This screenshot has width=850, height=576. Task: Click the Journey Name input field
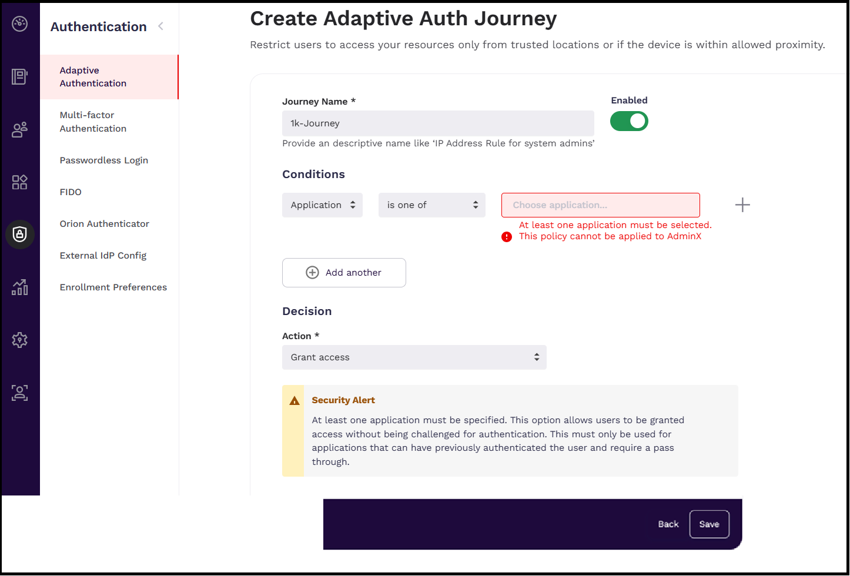(x=437, y=123)
